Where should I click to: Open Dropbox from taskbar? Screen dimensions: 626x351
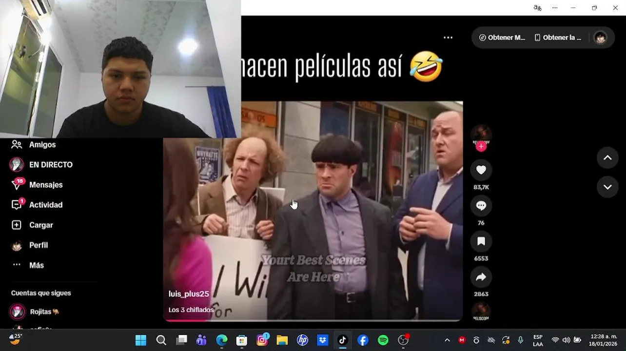323,340
